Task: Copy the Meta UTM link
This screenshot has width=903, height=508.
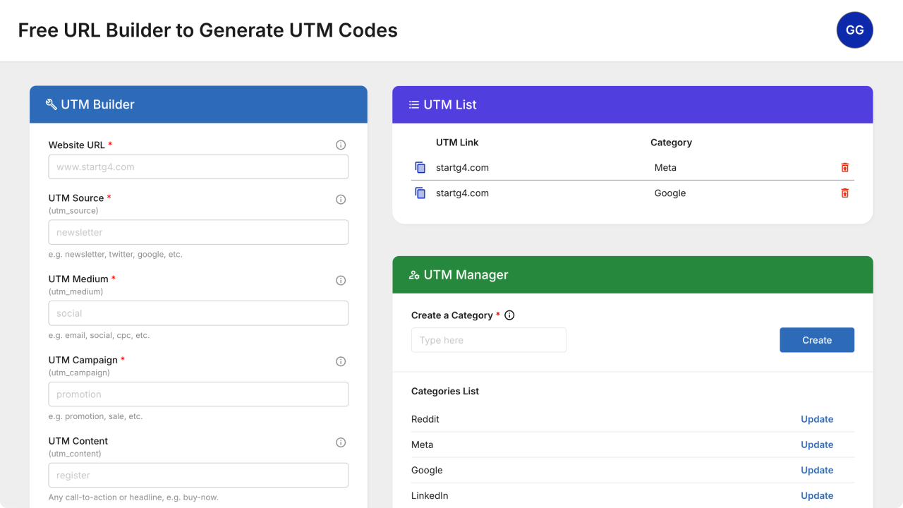Action: point(420,168)
